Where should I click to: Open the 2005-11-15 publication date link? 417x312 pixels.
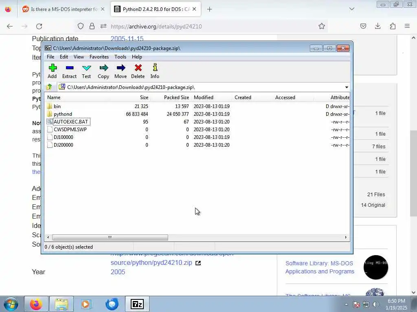point(127,39)
